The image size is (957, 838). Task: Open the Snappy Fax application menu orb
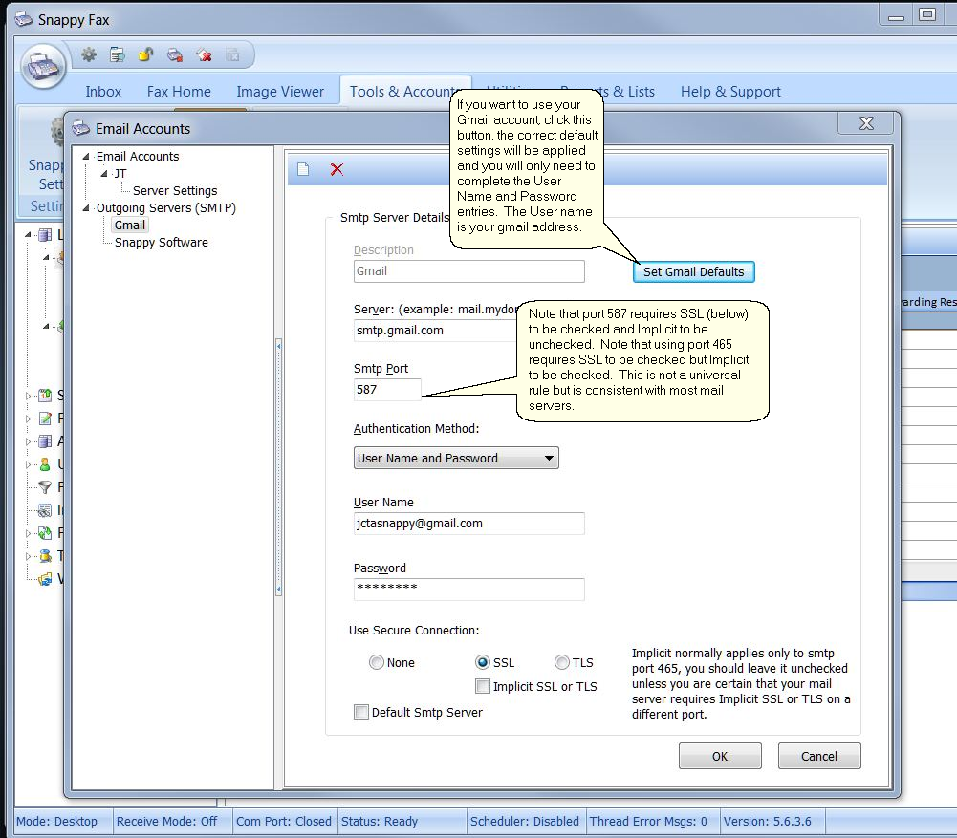(43, 66)
